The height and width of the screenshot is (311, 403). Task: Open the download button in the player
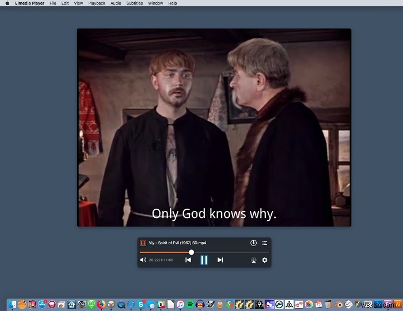click(253, 243)
